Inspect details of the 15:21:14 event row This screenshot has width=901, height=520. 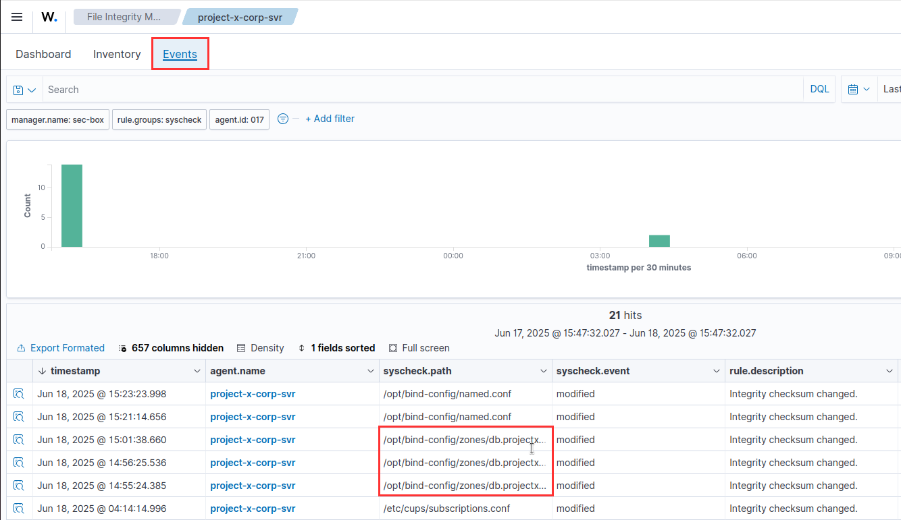pos(19,417)
